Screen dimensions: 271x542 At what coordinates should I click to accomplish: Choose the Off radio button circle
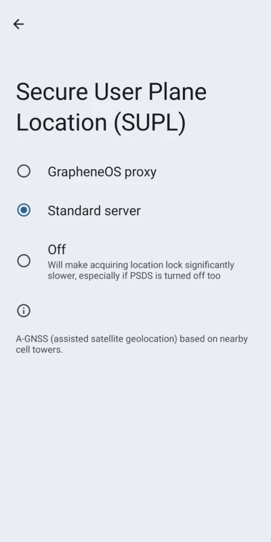(x=24, y=261)
